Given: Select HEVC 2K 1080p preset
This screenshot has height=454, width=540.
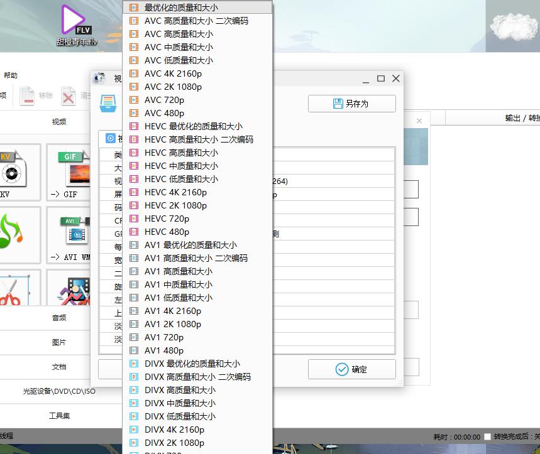Looking at the screenshot, I should point(197,205).
